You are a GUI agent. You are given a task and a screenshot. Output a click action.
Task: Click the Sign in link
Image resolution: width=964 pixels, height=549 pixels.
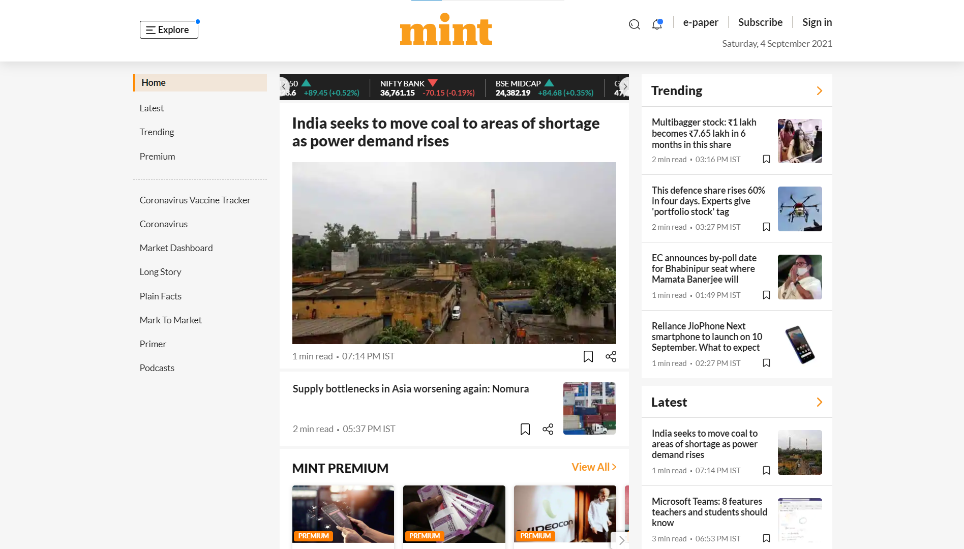click(x=817, y=22)
